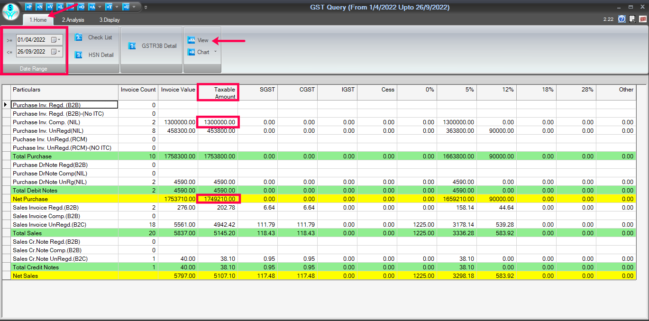The width and height of the screenshot is (649, 321).
Task: Expand the Chart options dropdown arrow
Action: [x=215, y=52]
